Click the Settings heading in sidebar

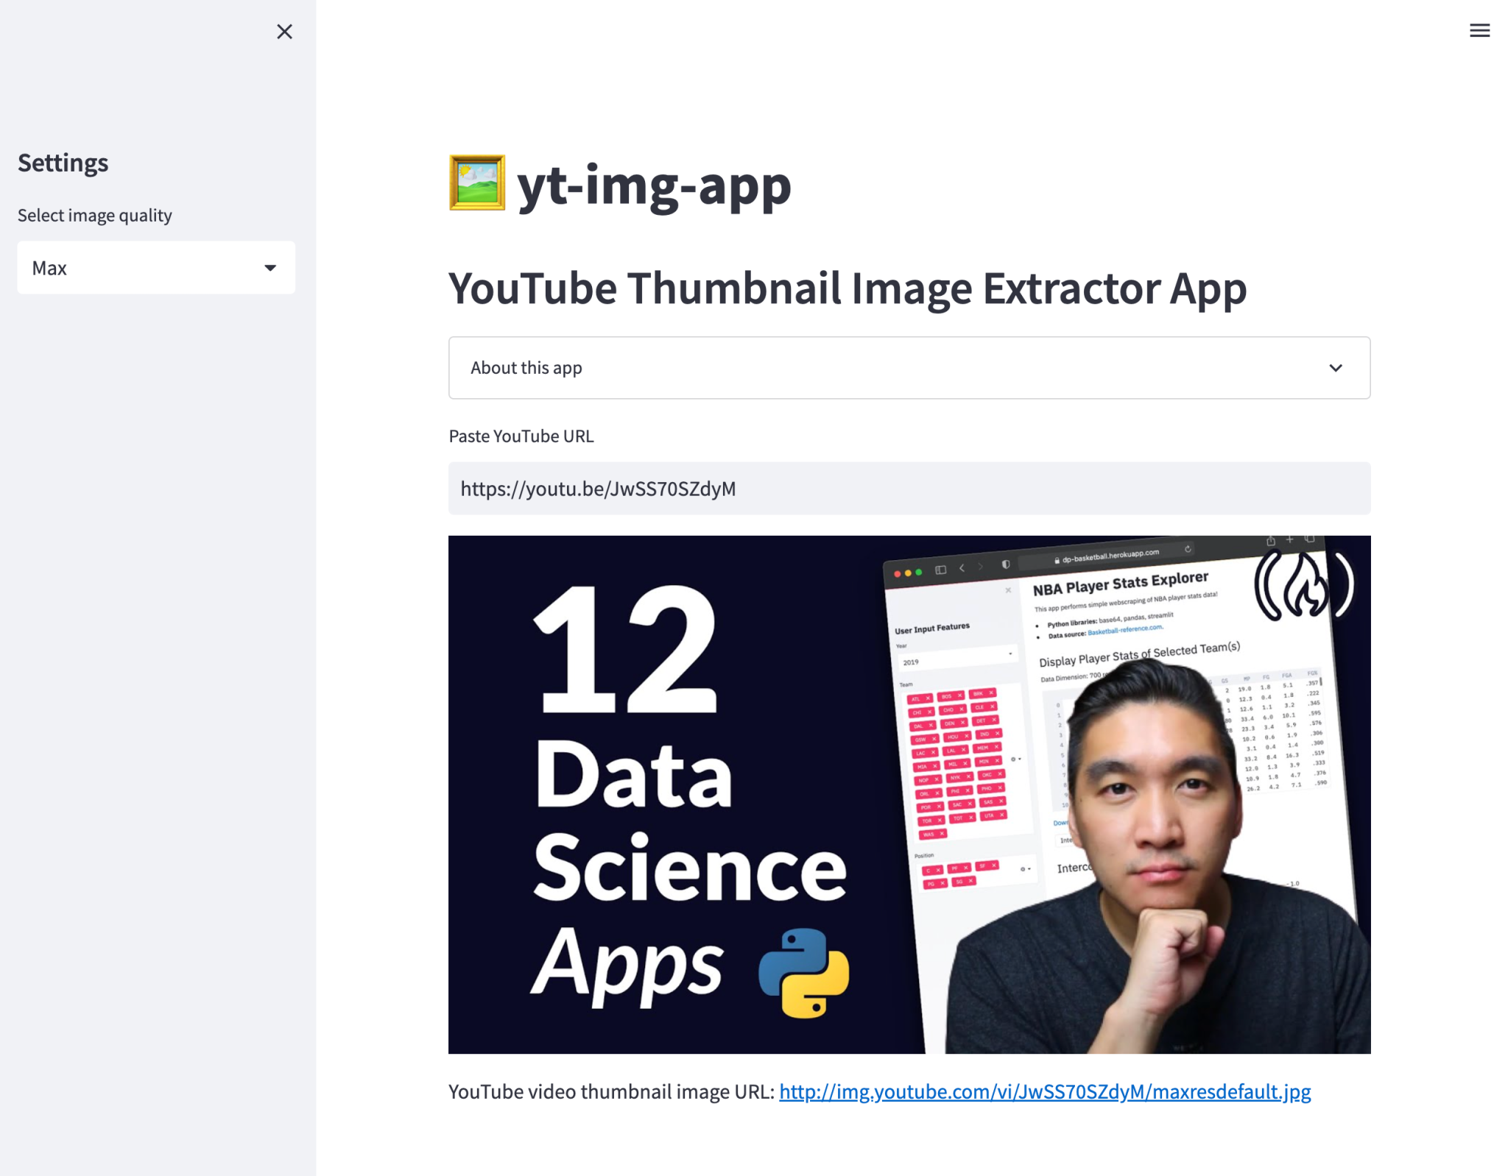pyautogui.click(x=63, y=163)
